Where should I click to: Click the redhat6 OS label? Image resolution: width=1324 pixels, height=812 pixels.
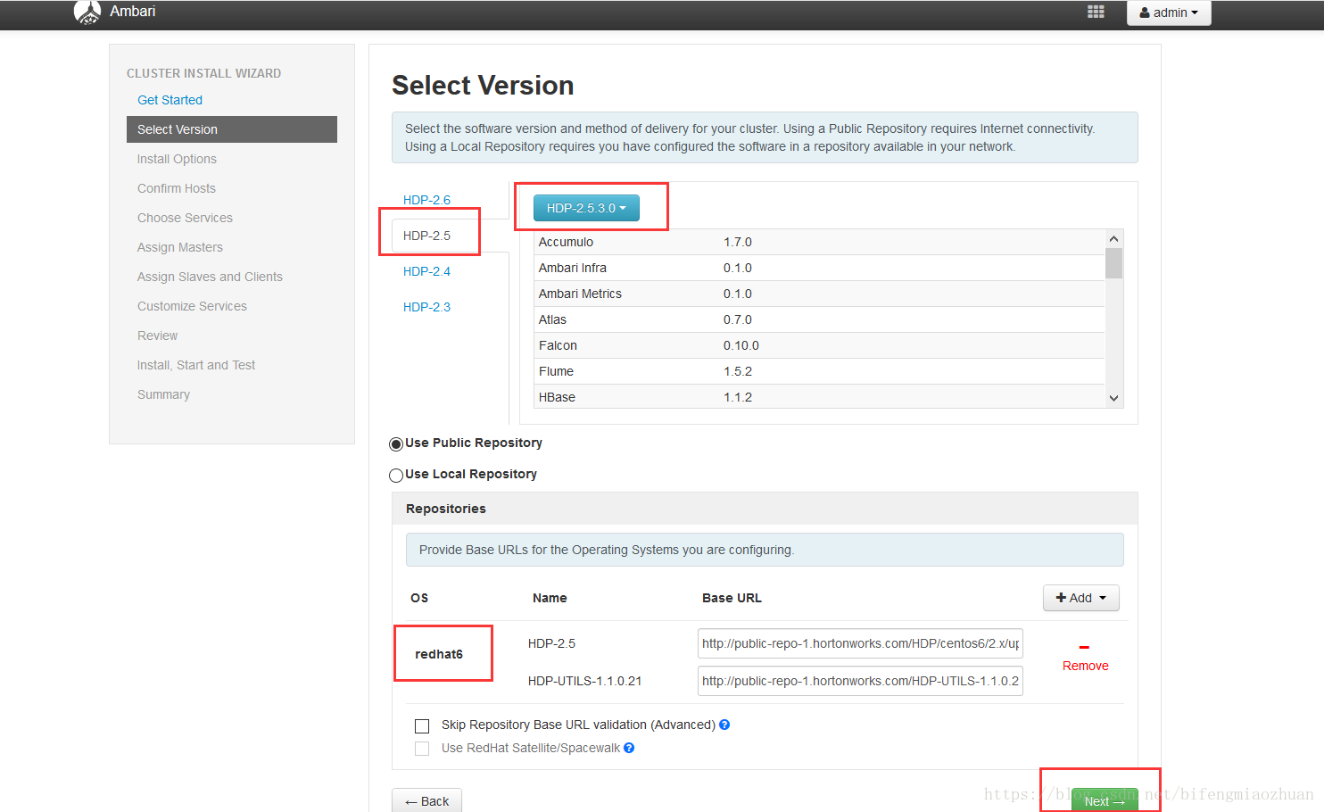(439, 654)
